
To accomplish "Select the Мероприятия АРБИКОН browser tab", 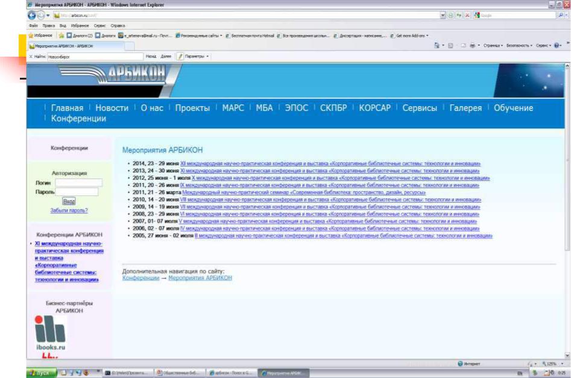I will click(77, 46).
